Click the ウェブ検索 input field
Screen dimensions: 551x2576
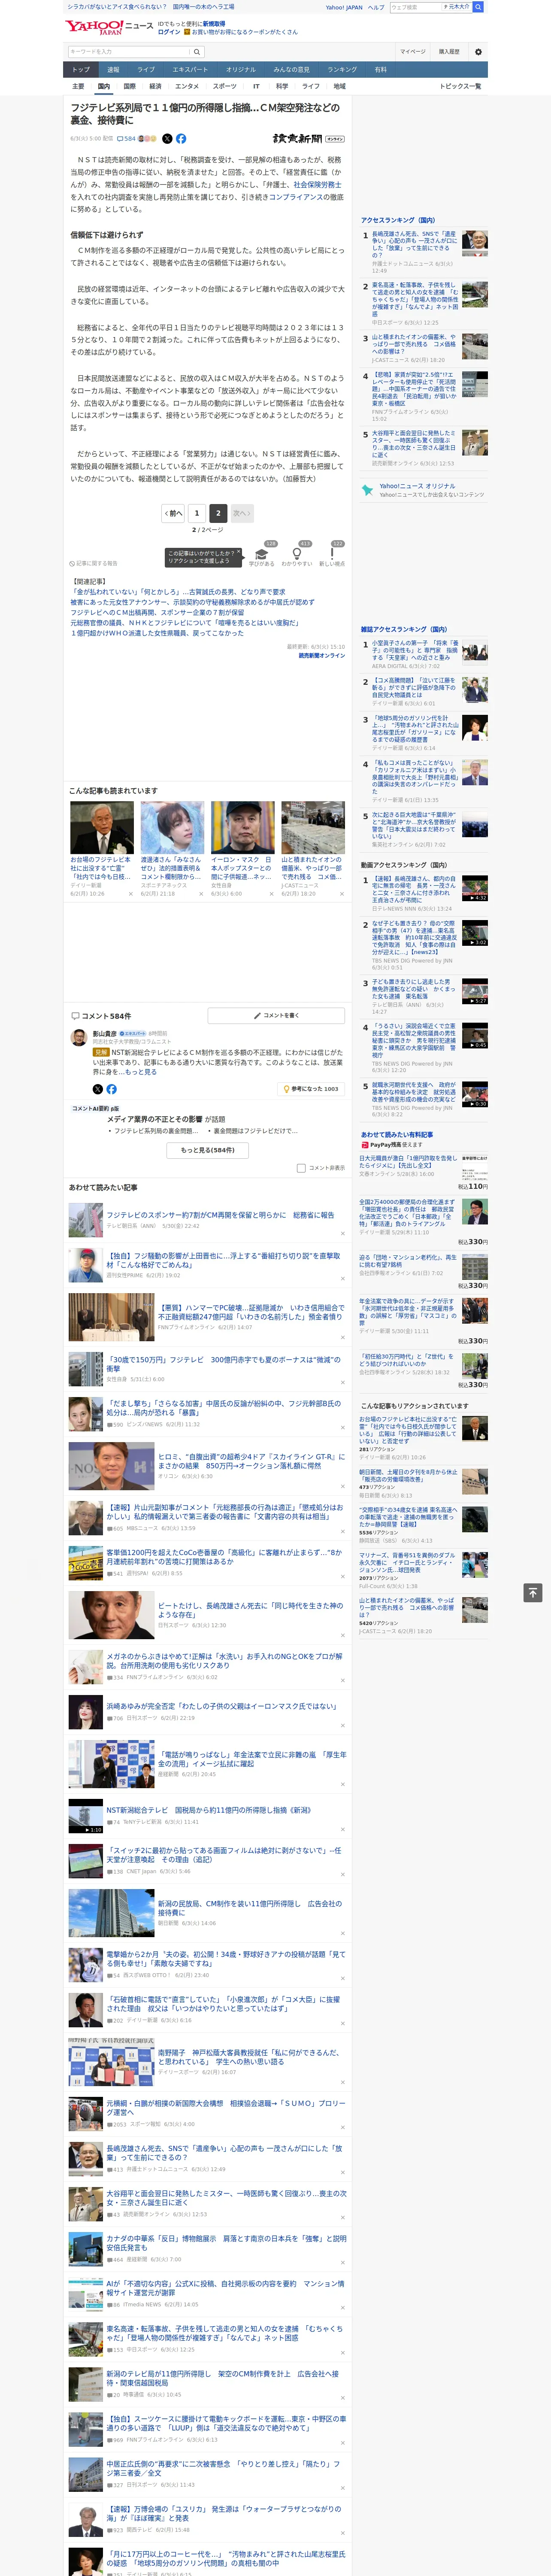coord(415,7)
